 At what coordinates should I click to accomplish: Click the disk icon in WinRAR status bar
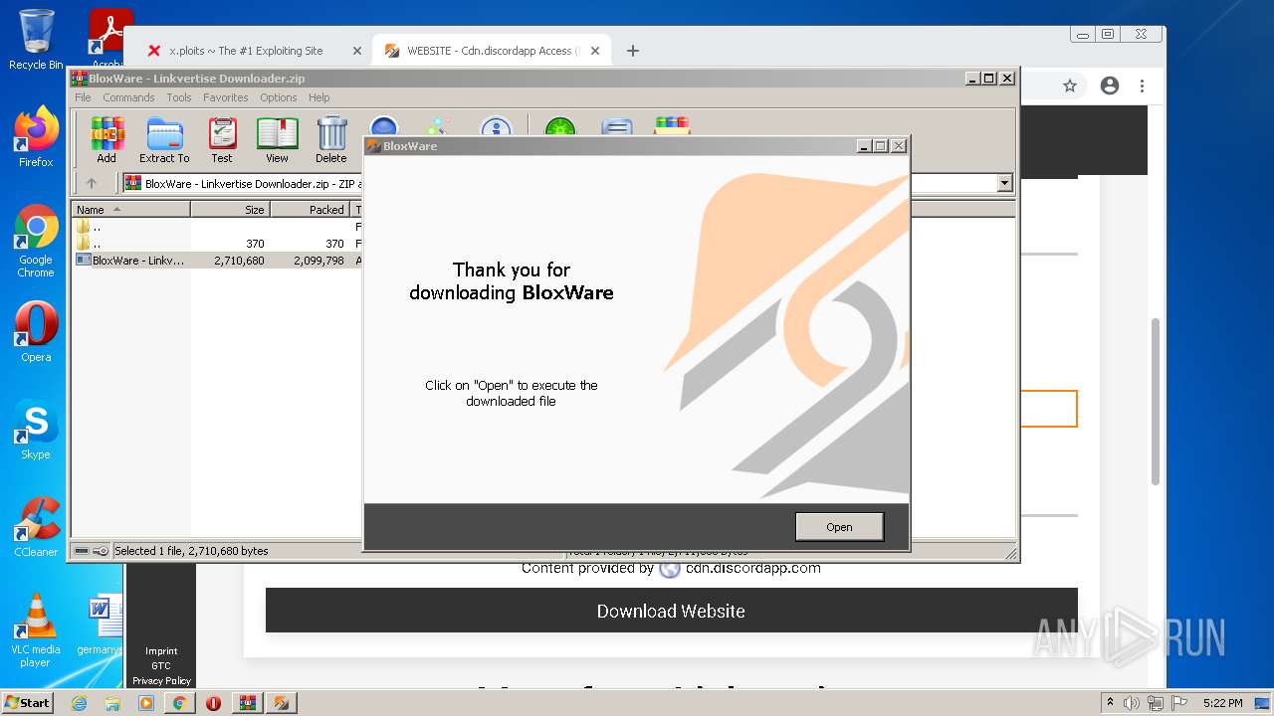coord(82,551)
